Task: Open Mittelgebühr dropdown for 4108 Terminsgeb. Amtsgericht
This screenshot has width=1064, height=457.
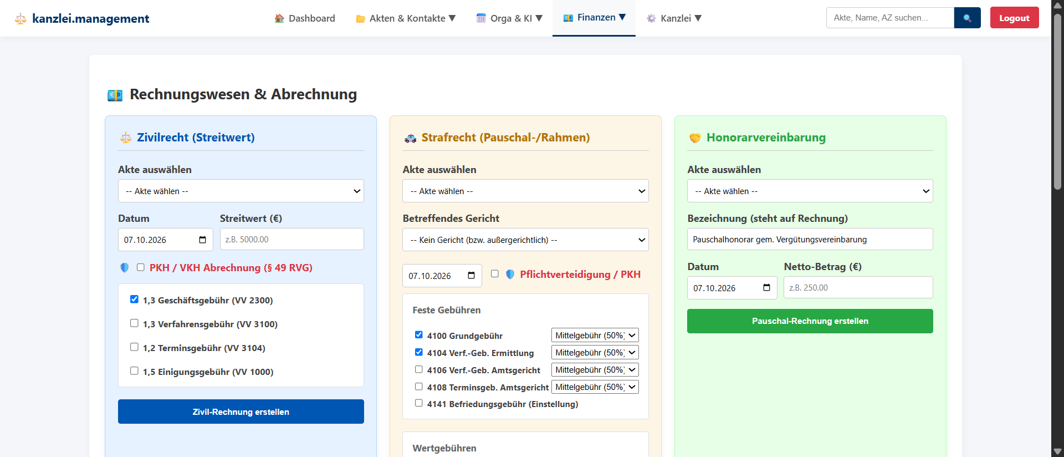Action: pos(595,387)
